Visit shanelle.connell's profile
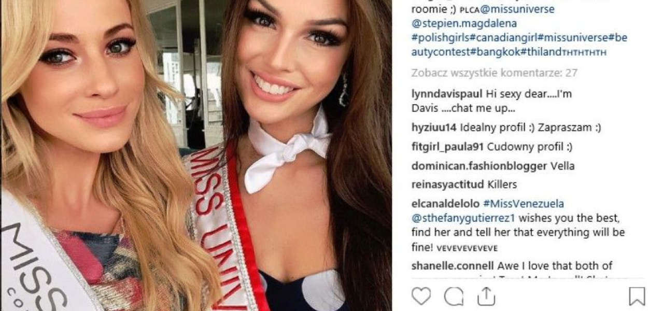 pyautogui.click(x=453, y=265)
